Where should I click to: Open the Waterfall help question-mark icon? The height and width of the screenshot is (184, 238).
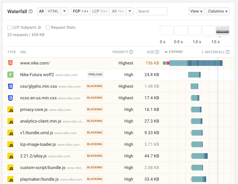coord(31,11)
